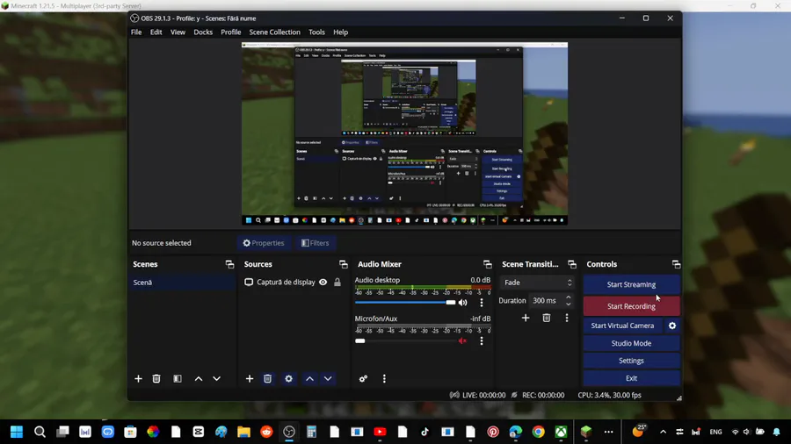Decrease transition duration with down arrow
Image resolution: width=791 pixels, height=444 pixels.
pos(569,304)
